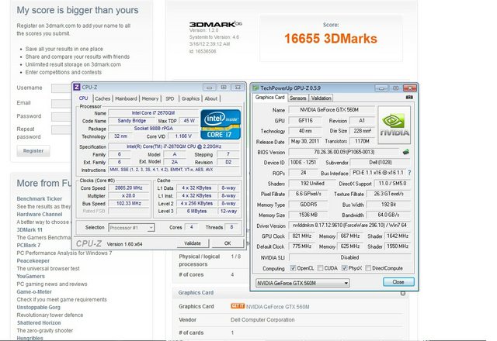Click the Bus Interface question mark icon
The image size is (497, 341).
409,173
